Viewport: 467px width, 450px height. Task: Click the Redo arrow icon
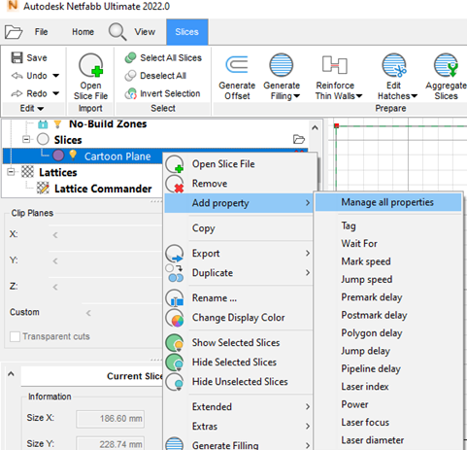pos(17,93)
